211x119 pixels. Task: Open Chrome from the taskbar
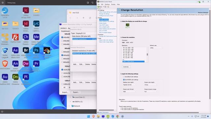click(x=117, y=116)
